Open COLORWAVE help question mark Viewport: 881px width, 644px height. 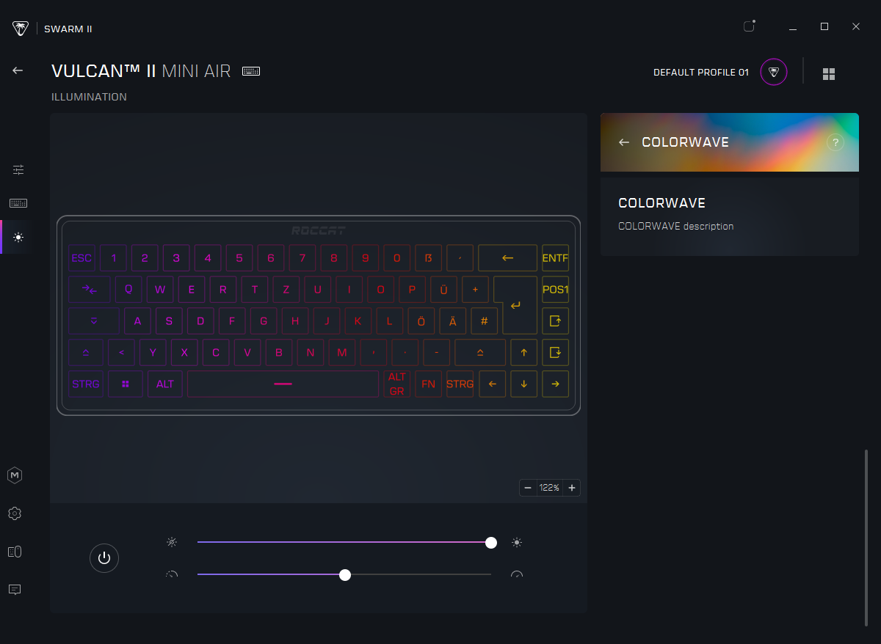[835, 142]
